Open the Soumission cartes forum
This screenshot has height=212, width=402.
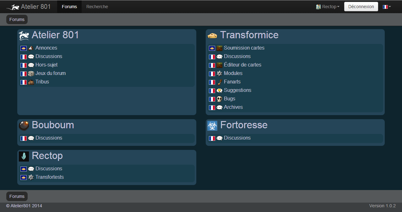coord(244,48)
